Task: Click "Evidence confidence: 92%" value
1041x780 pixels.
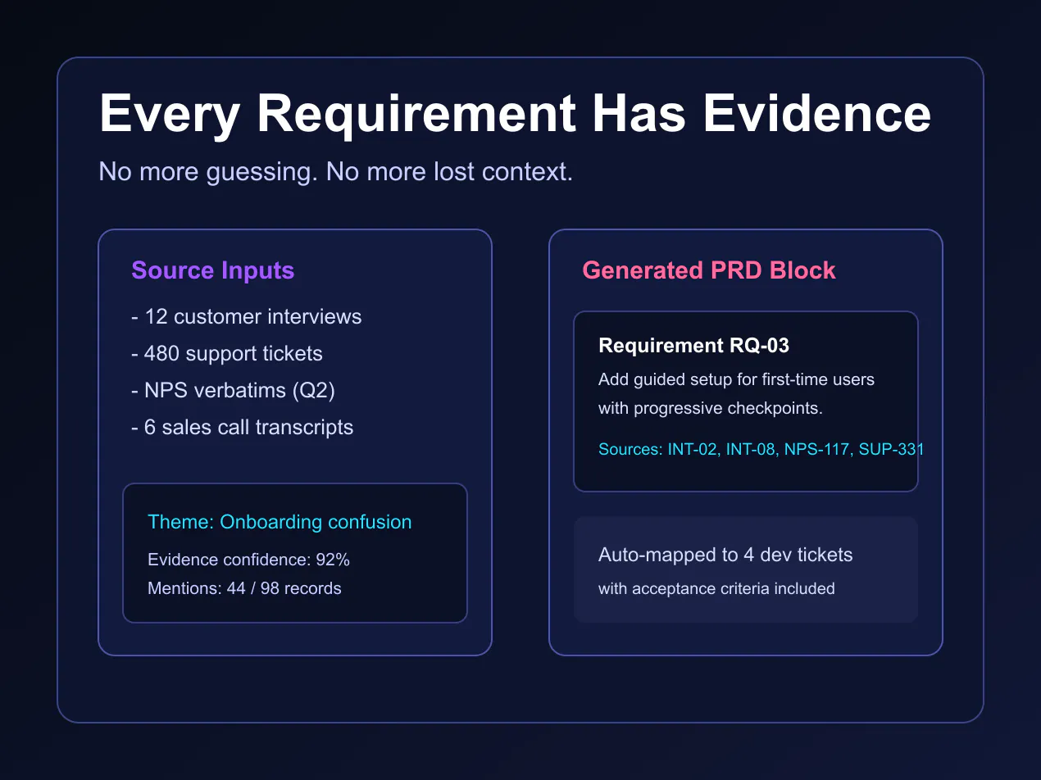Action: point(249,560)
